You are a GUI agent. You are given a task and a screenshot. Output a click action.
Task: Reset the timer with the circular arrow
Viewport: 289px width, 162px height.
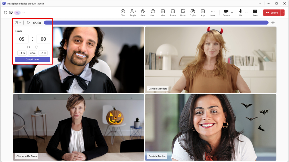click(x=36, y=47)
